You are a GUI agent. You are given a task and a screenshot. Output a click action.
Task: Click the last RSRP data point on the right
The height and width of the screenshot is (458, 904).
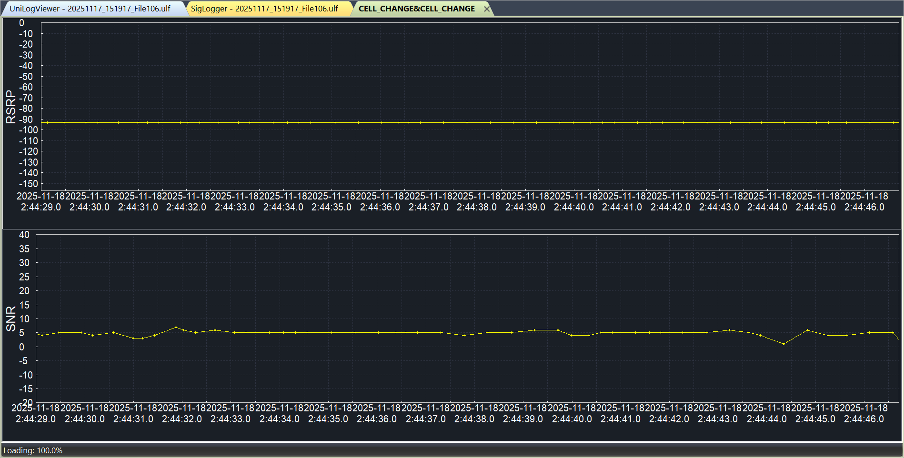(x=893, y=122)
